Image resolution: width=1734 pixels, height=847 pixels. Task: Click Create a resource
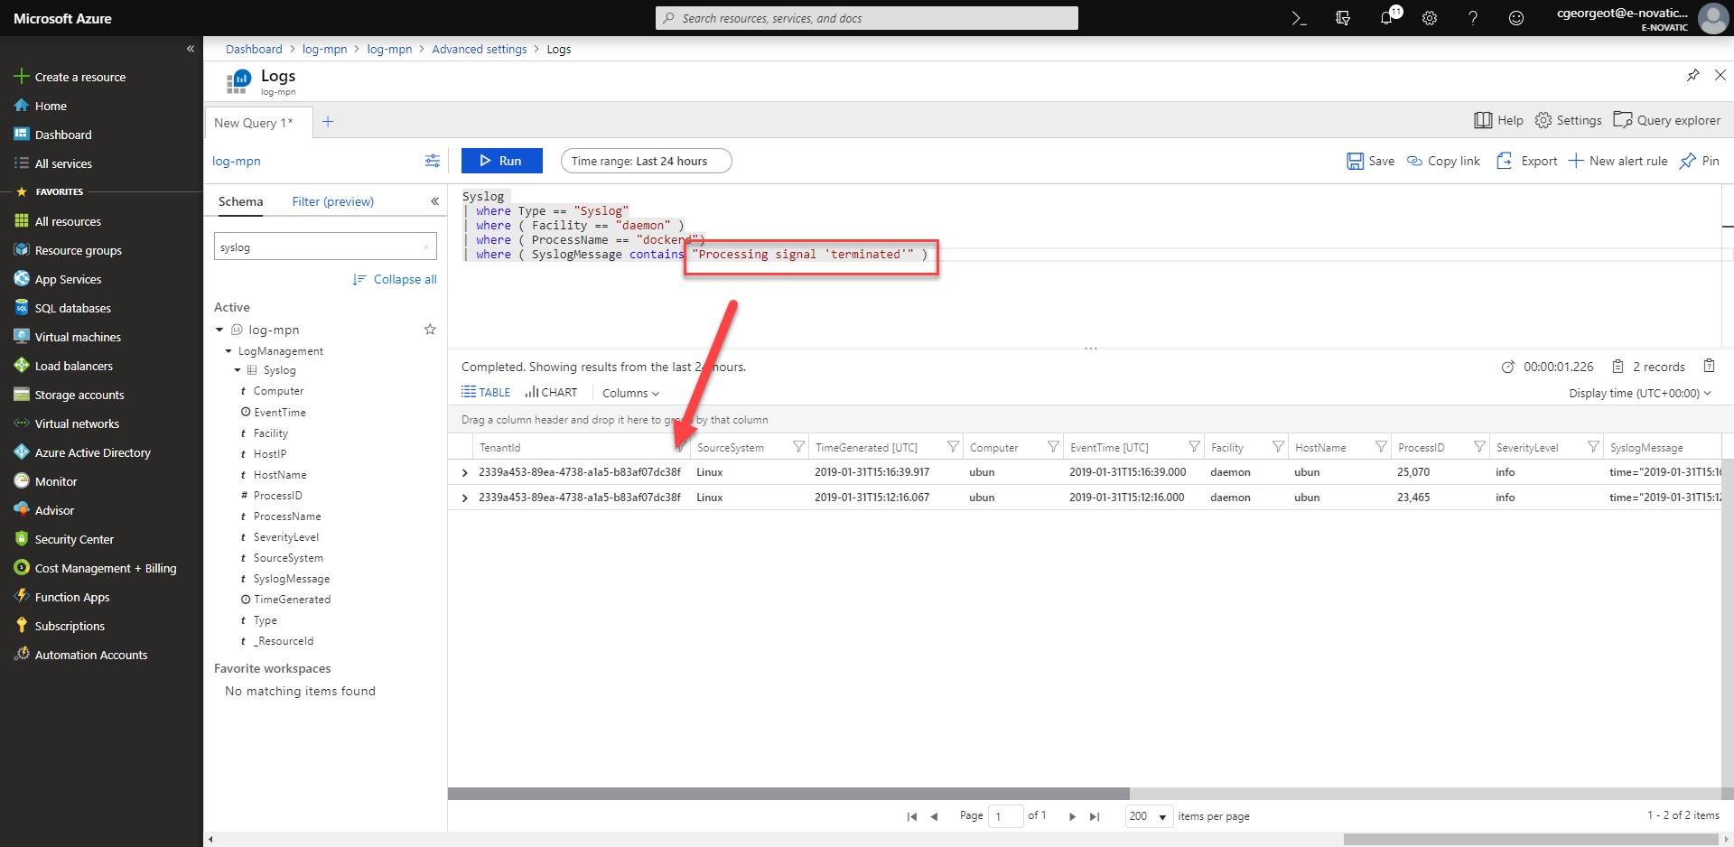(x=70, y=77)
